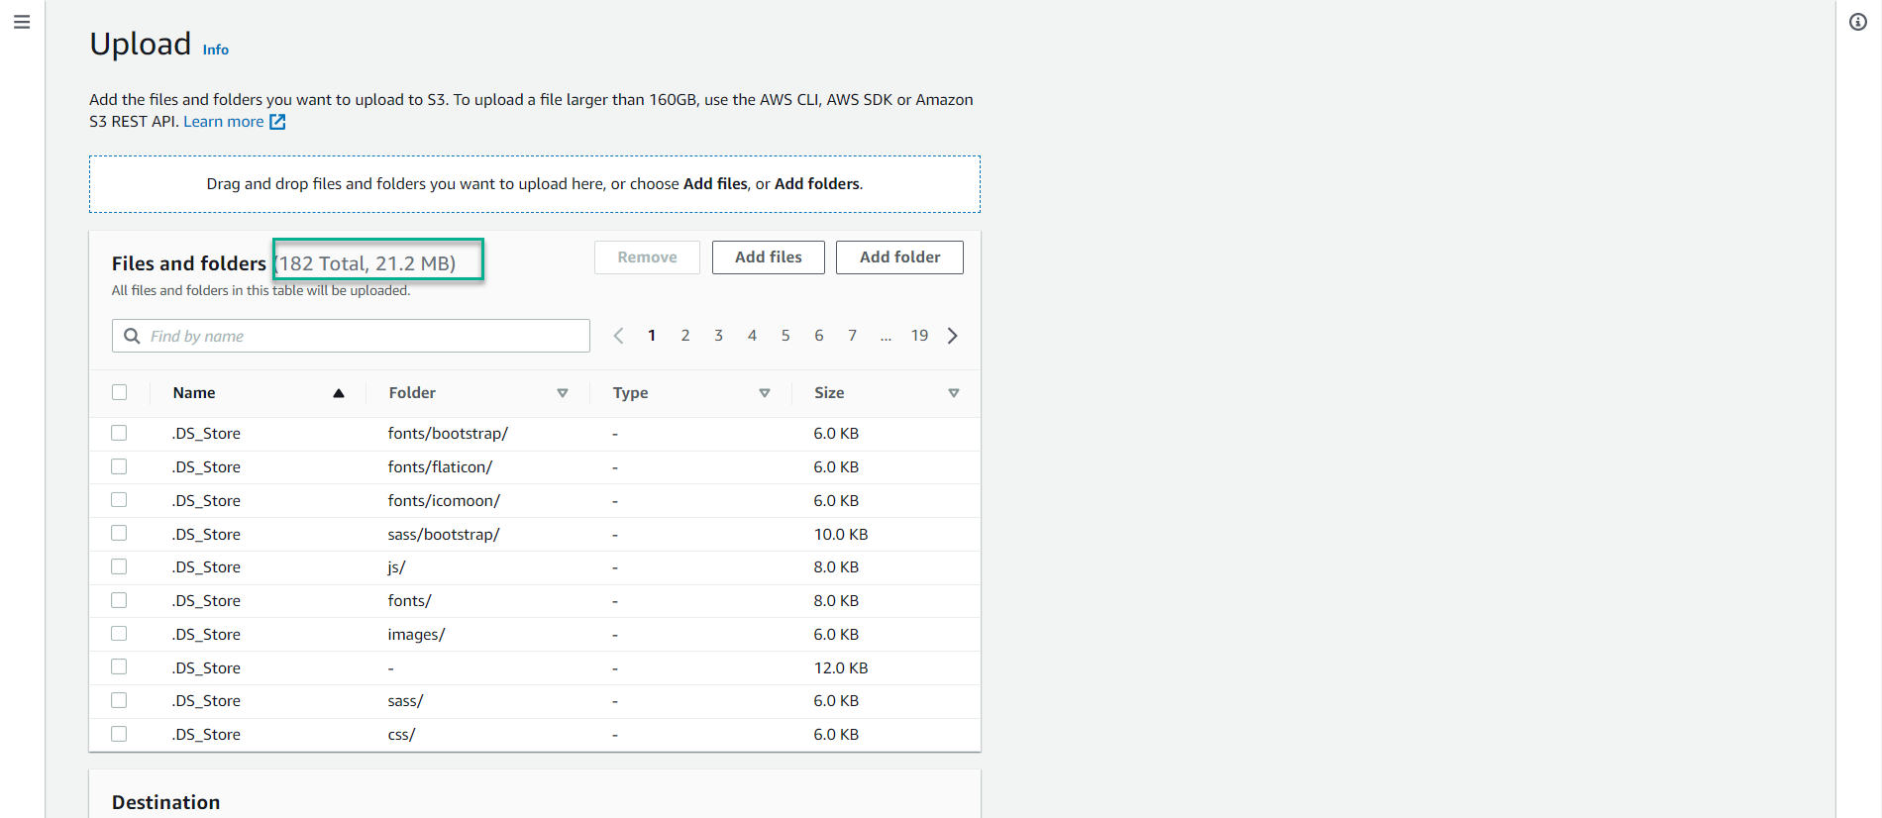This screenshot has height=818, width=1882.
Task: Sort by Size column arrow
Action: tap(954, 393)
